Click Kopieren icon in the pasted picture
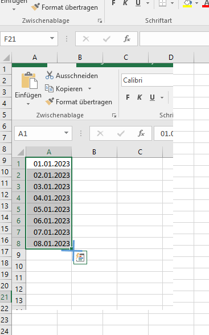Viewport: 209px width, 335px height. click(x=49, y=88)
